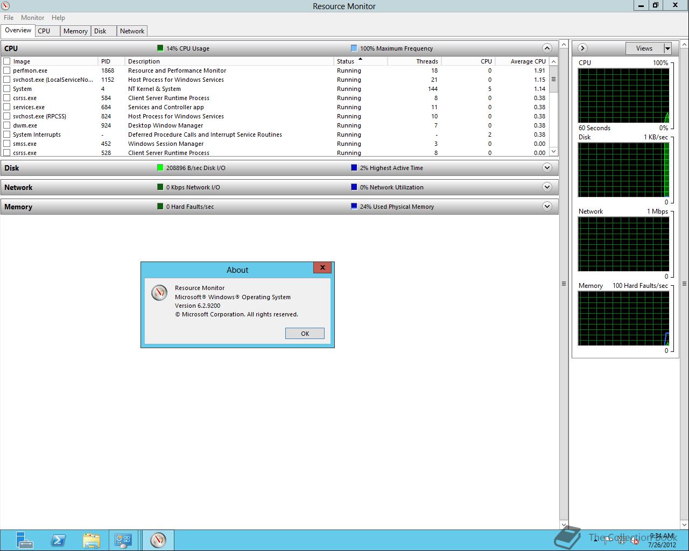Expand the Network section chevron

click(547, 187)
